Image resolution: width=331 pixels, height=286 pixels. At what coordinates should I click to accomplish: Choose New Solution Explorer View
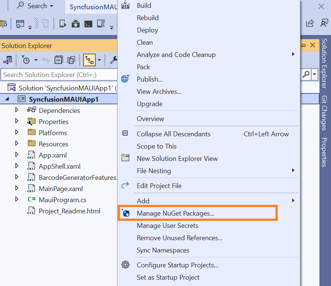[x=209, y=158]
